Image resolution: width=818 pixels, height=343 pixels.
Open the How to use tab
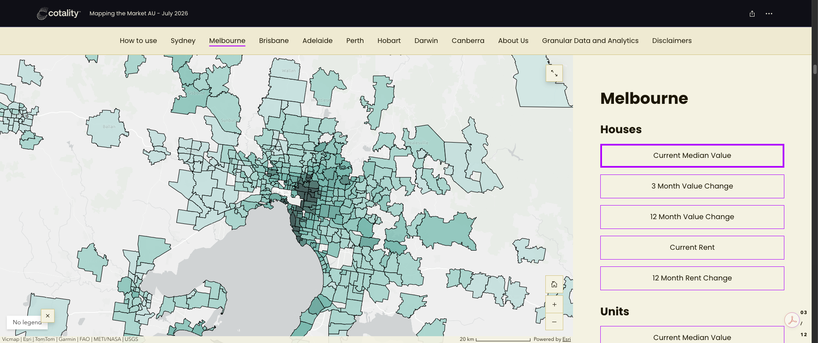pos(138,41)
